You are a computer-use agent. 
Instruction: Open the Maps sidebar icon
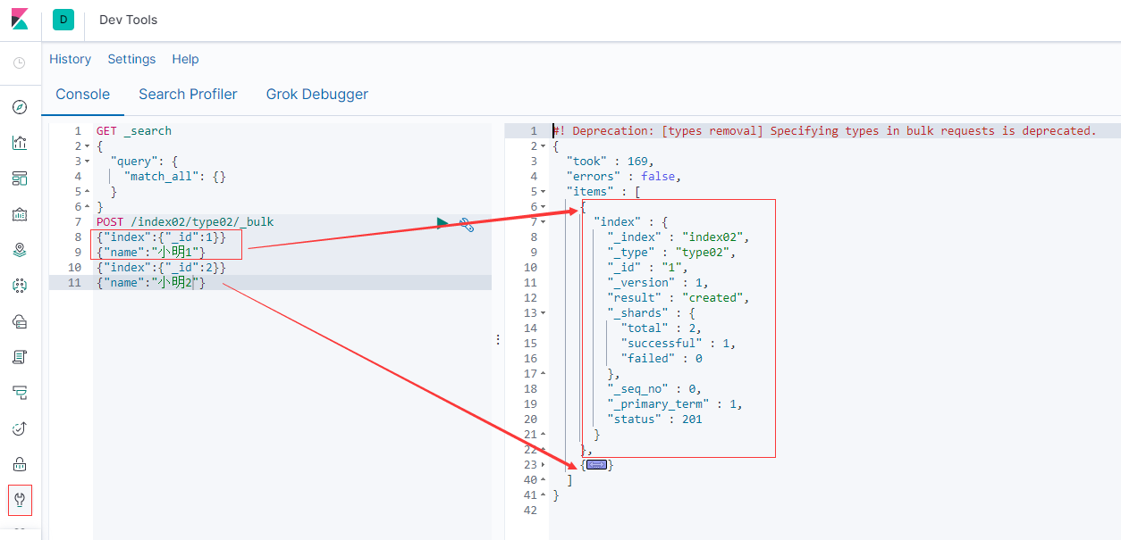tap(20, 250)
